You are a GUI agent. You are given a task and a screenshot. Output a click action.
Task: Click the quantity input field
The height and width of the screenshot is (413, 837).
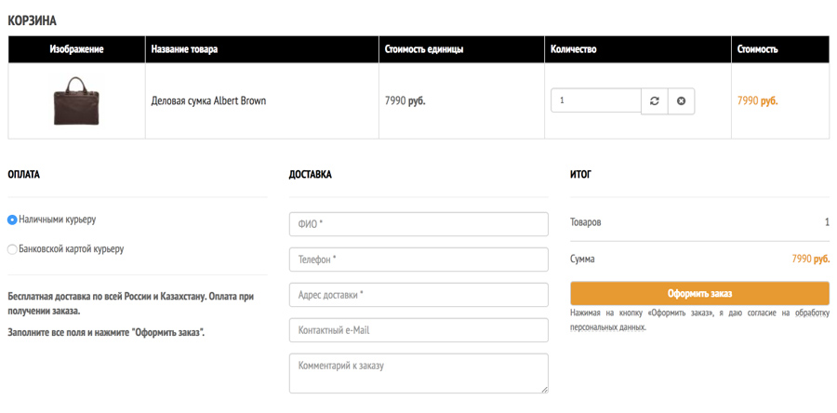click(x=596, y=100)
